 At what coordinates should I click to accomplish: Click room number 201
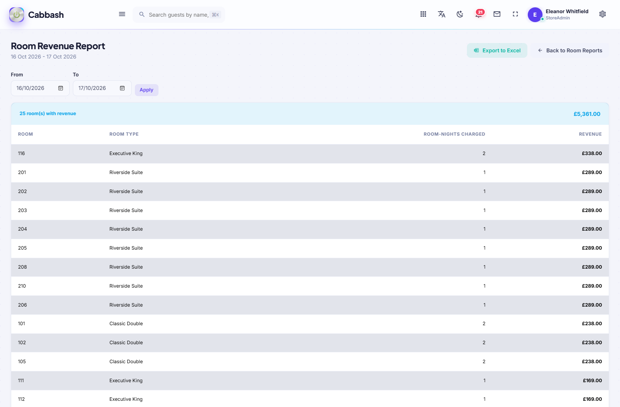click(22, 172)
